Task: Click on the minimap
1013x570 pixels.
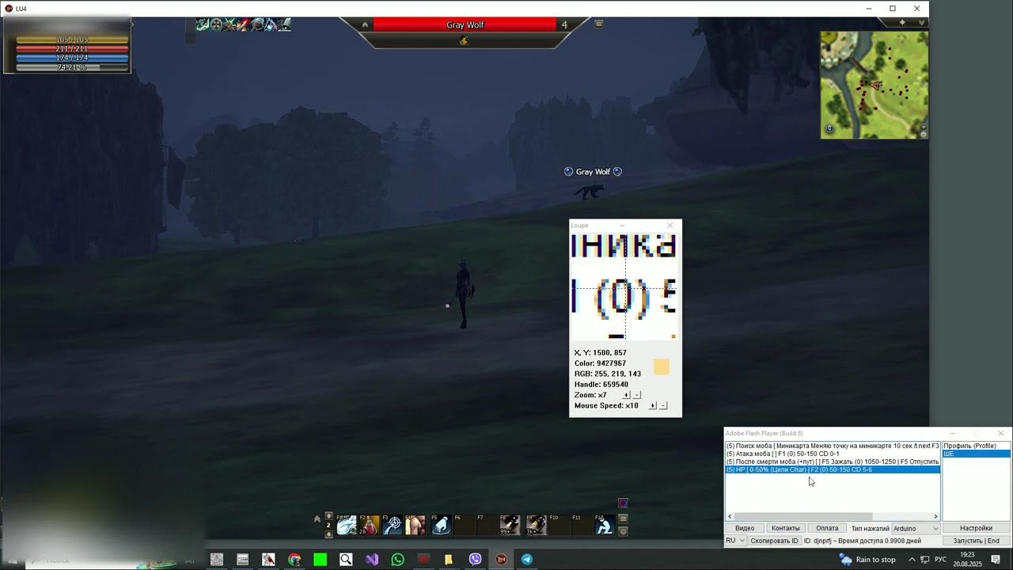Action: [874, 85]
